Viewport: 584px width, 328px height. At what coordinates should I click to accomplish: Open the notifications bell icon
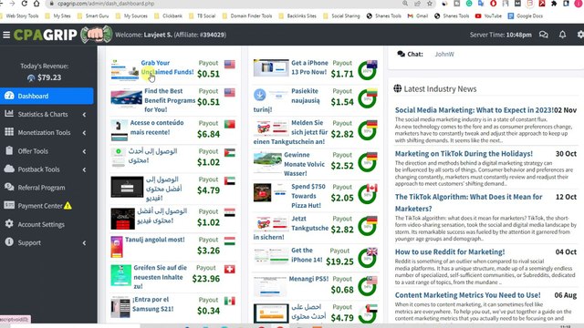(x=562, y=35)
